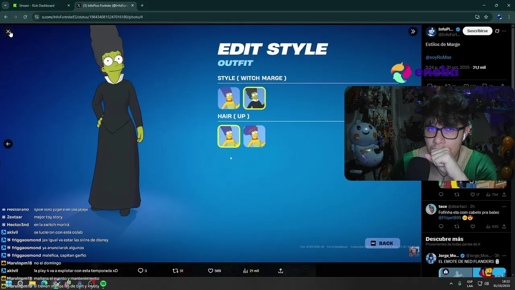Image resolution: width=515 pixels, height=290 pixels.
Task: Close the InfoPico Fortnite tab
Action: pos(132,5)
